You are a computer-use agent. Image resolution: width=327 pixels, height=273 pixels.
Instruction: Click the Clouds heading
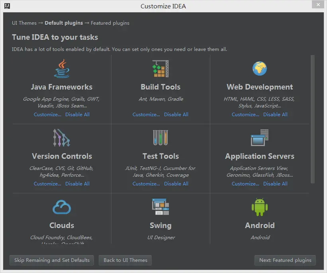click(62, 225)
